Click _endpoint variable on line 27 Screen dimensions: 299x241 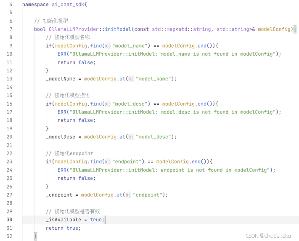click(59, 195)
